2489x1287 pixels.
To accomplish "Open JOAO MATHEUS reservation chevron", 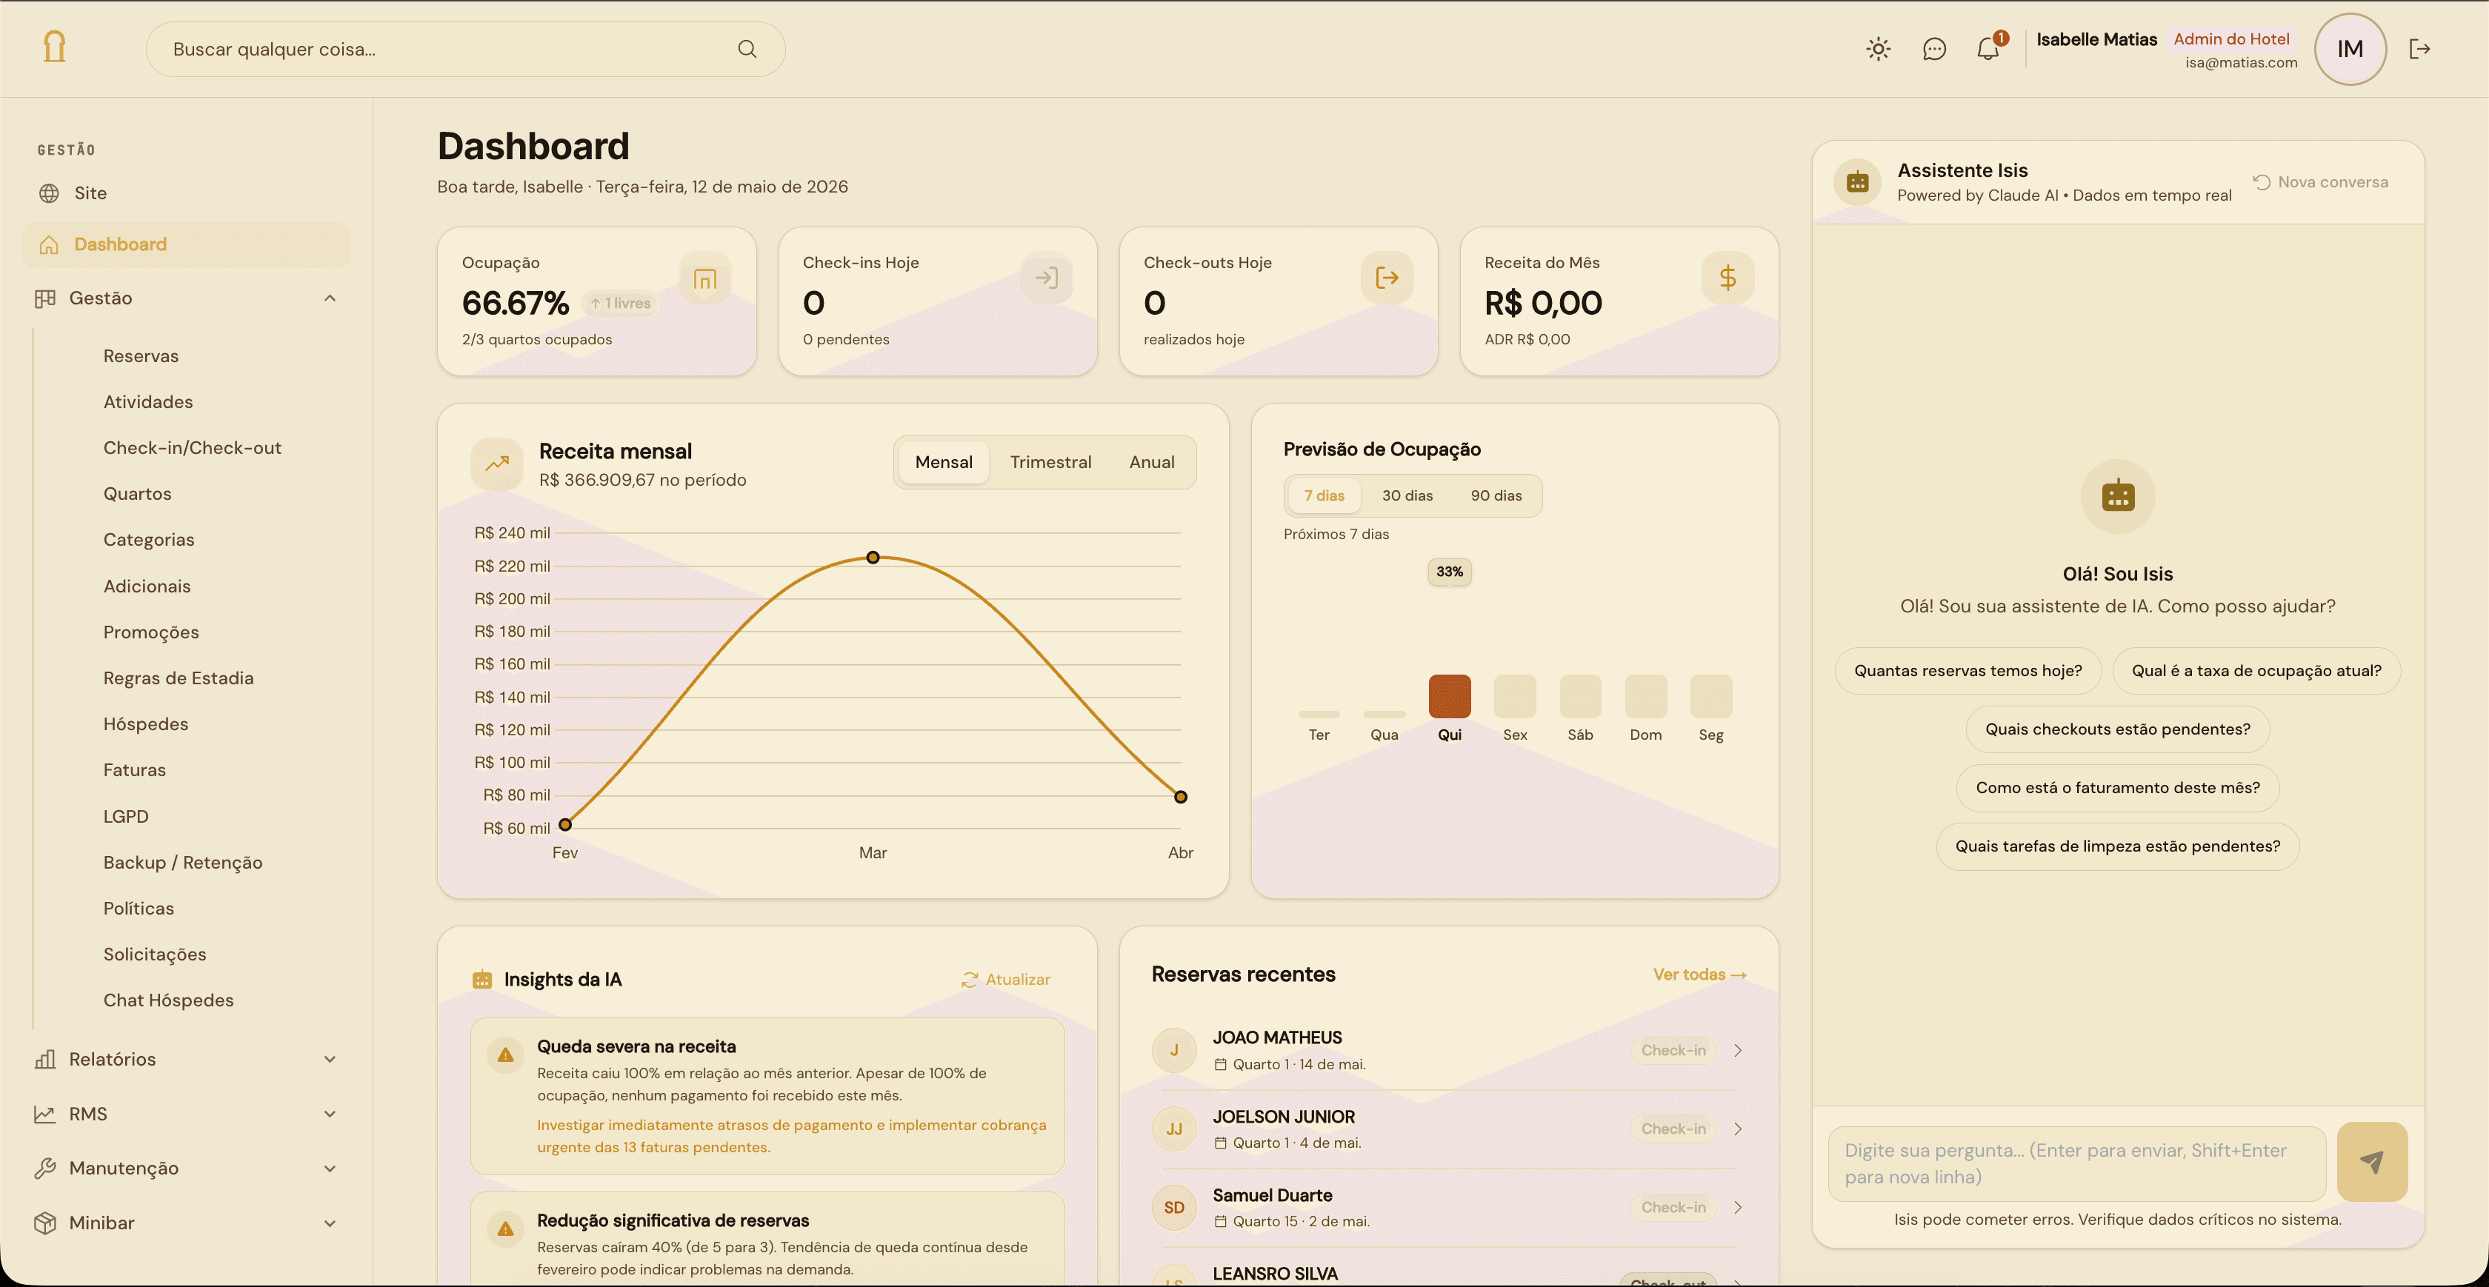I will pyautogui.click(x=1739, y=1050).
